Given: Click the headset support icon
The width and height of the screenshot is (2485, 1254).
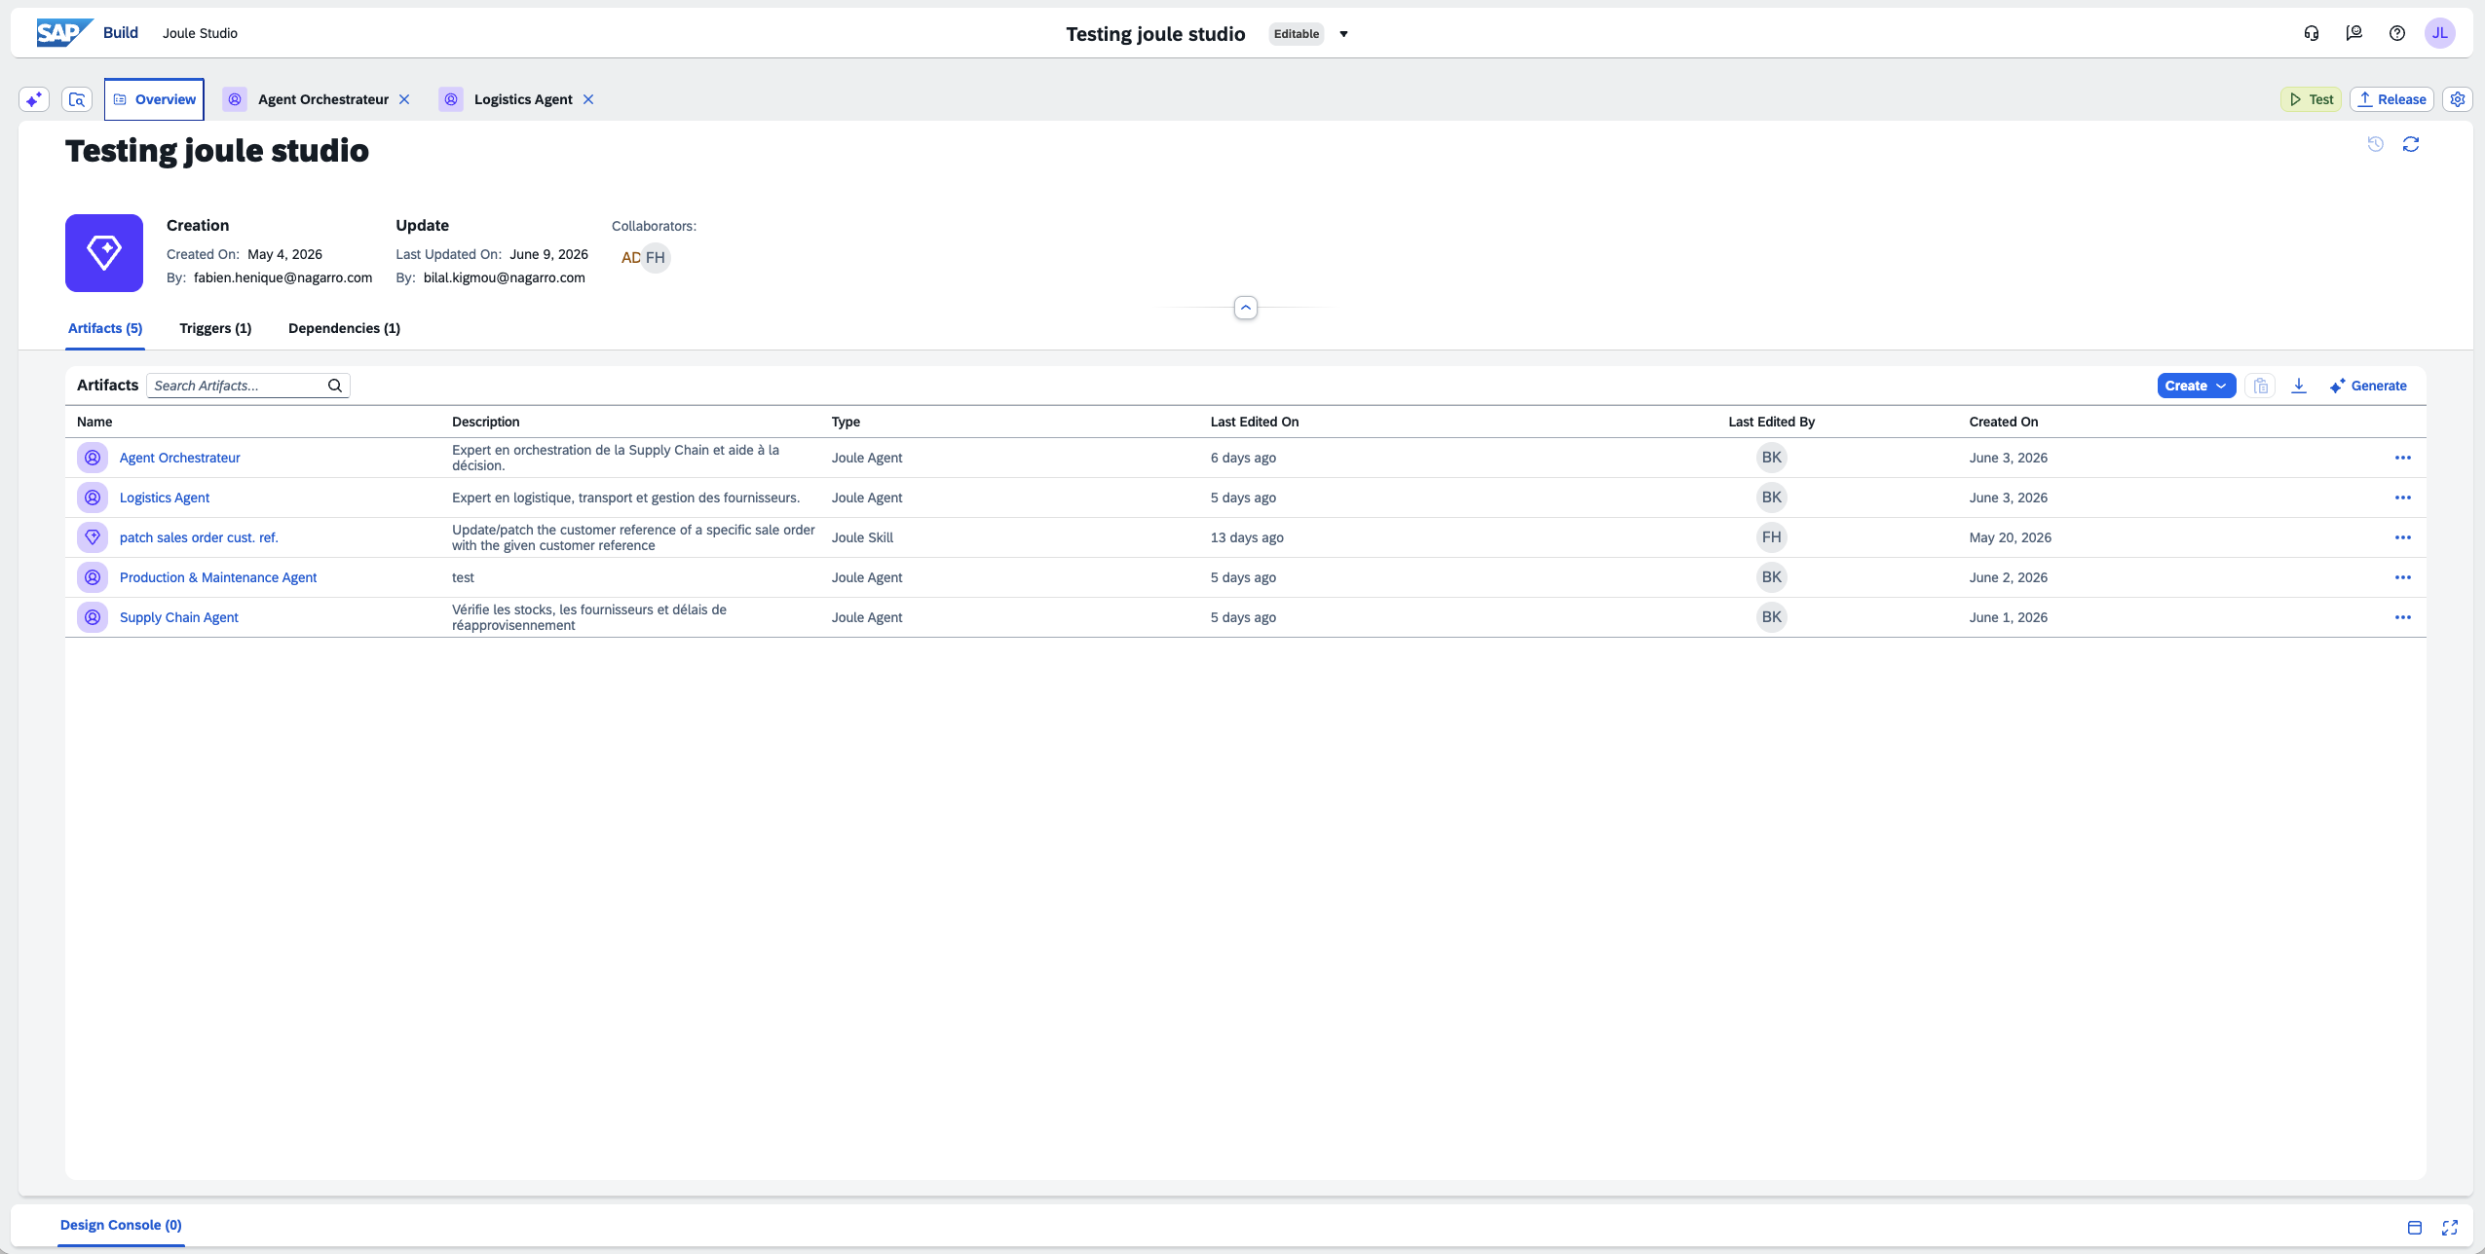Looking at the screenshot, I should pyautogui.click(x=2312, y=33).
